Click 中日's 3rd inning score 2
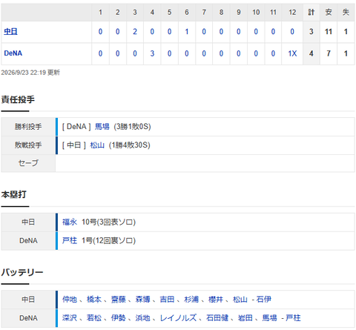 pos(135,32)
